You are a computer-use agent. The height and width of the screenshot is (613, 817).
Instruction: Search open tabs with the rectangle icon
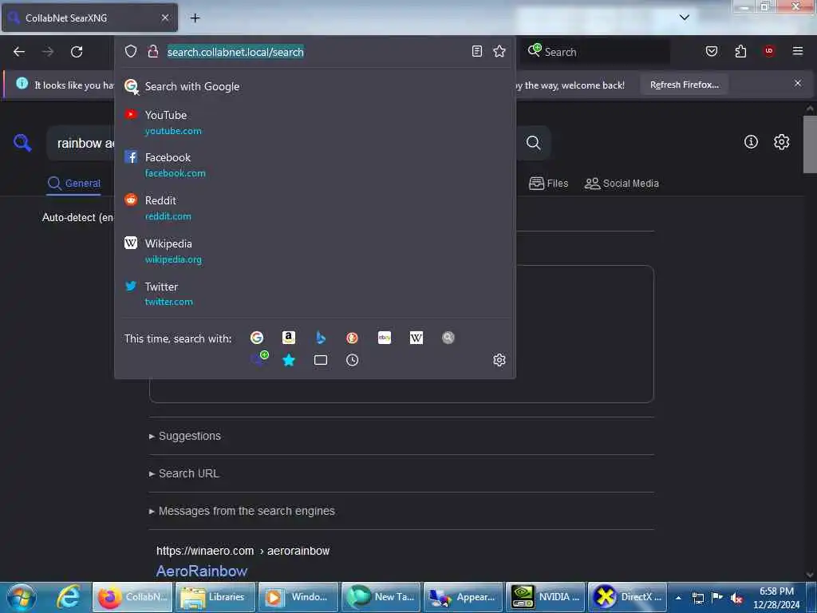(321, 360)
